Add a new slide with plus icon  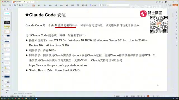6,92
